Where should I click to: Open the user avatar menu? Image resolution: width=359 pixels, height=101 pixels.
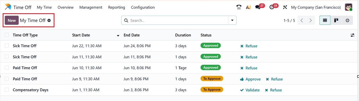(349, 7)
